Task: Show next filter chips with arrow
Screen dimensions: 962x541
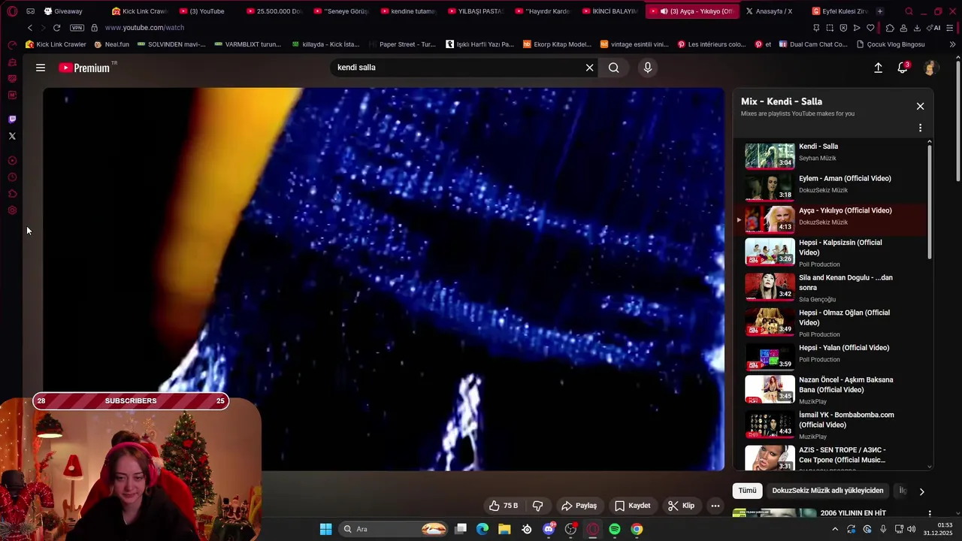Action: click(921, 491)
